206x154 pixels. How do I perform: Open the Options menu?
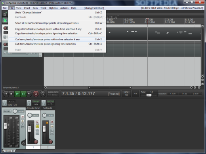[x=53, y=8]
